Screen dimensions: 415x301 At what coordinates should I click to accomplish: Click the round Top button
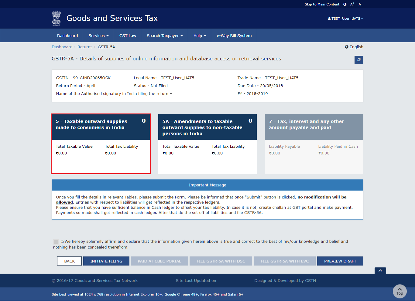click(x=400, y=291)
